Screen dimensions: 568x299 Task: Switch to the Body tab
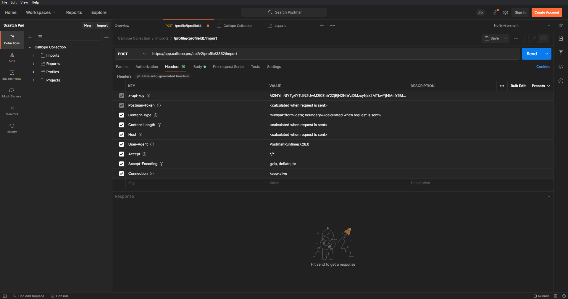199,67
